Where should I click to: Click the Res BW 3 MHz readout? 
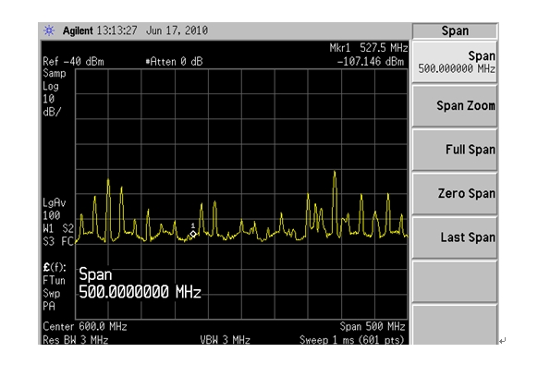pos(76,340)
